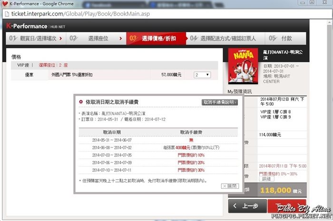333x221 pixels.
Task: Go to step 01 觀賞日/選擇場次 tab
Action: pyautogui.click(x=36, y=38)
